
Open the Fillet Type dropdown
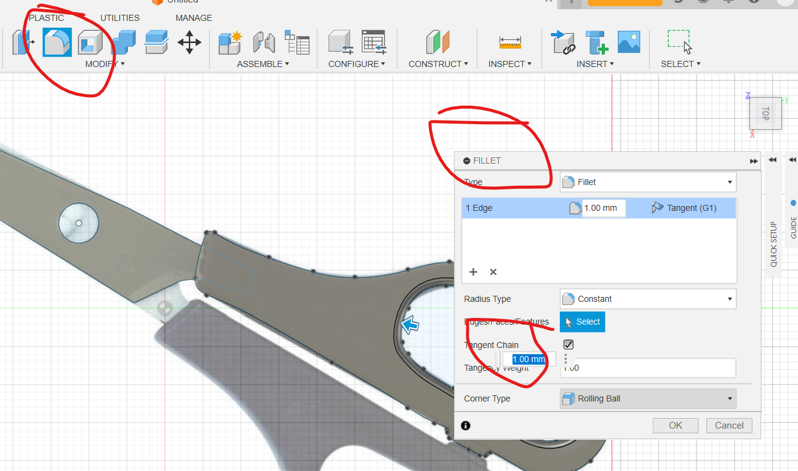pos(648,182)
